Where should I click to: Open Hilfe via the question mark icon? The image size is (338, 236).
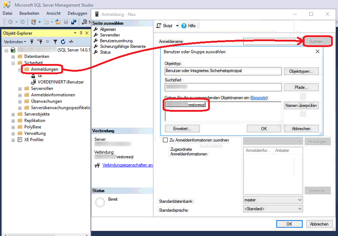[184, 26]
